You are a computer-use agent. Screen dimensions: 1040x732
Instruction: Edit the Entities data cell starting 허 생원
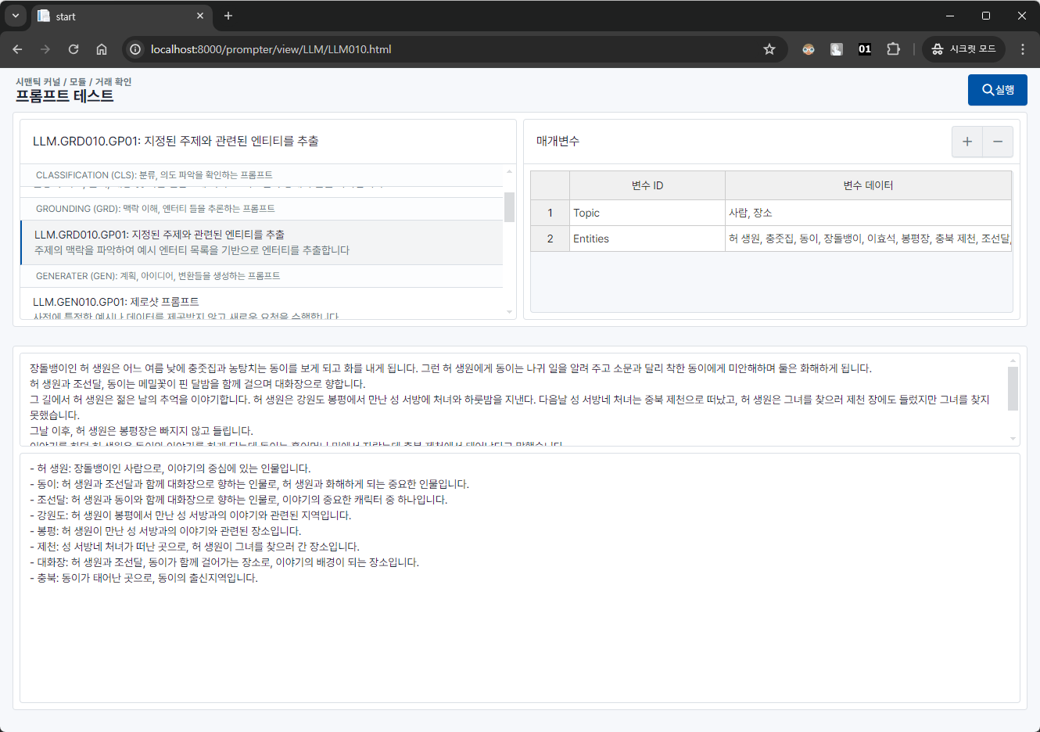click(868, 239)
